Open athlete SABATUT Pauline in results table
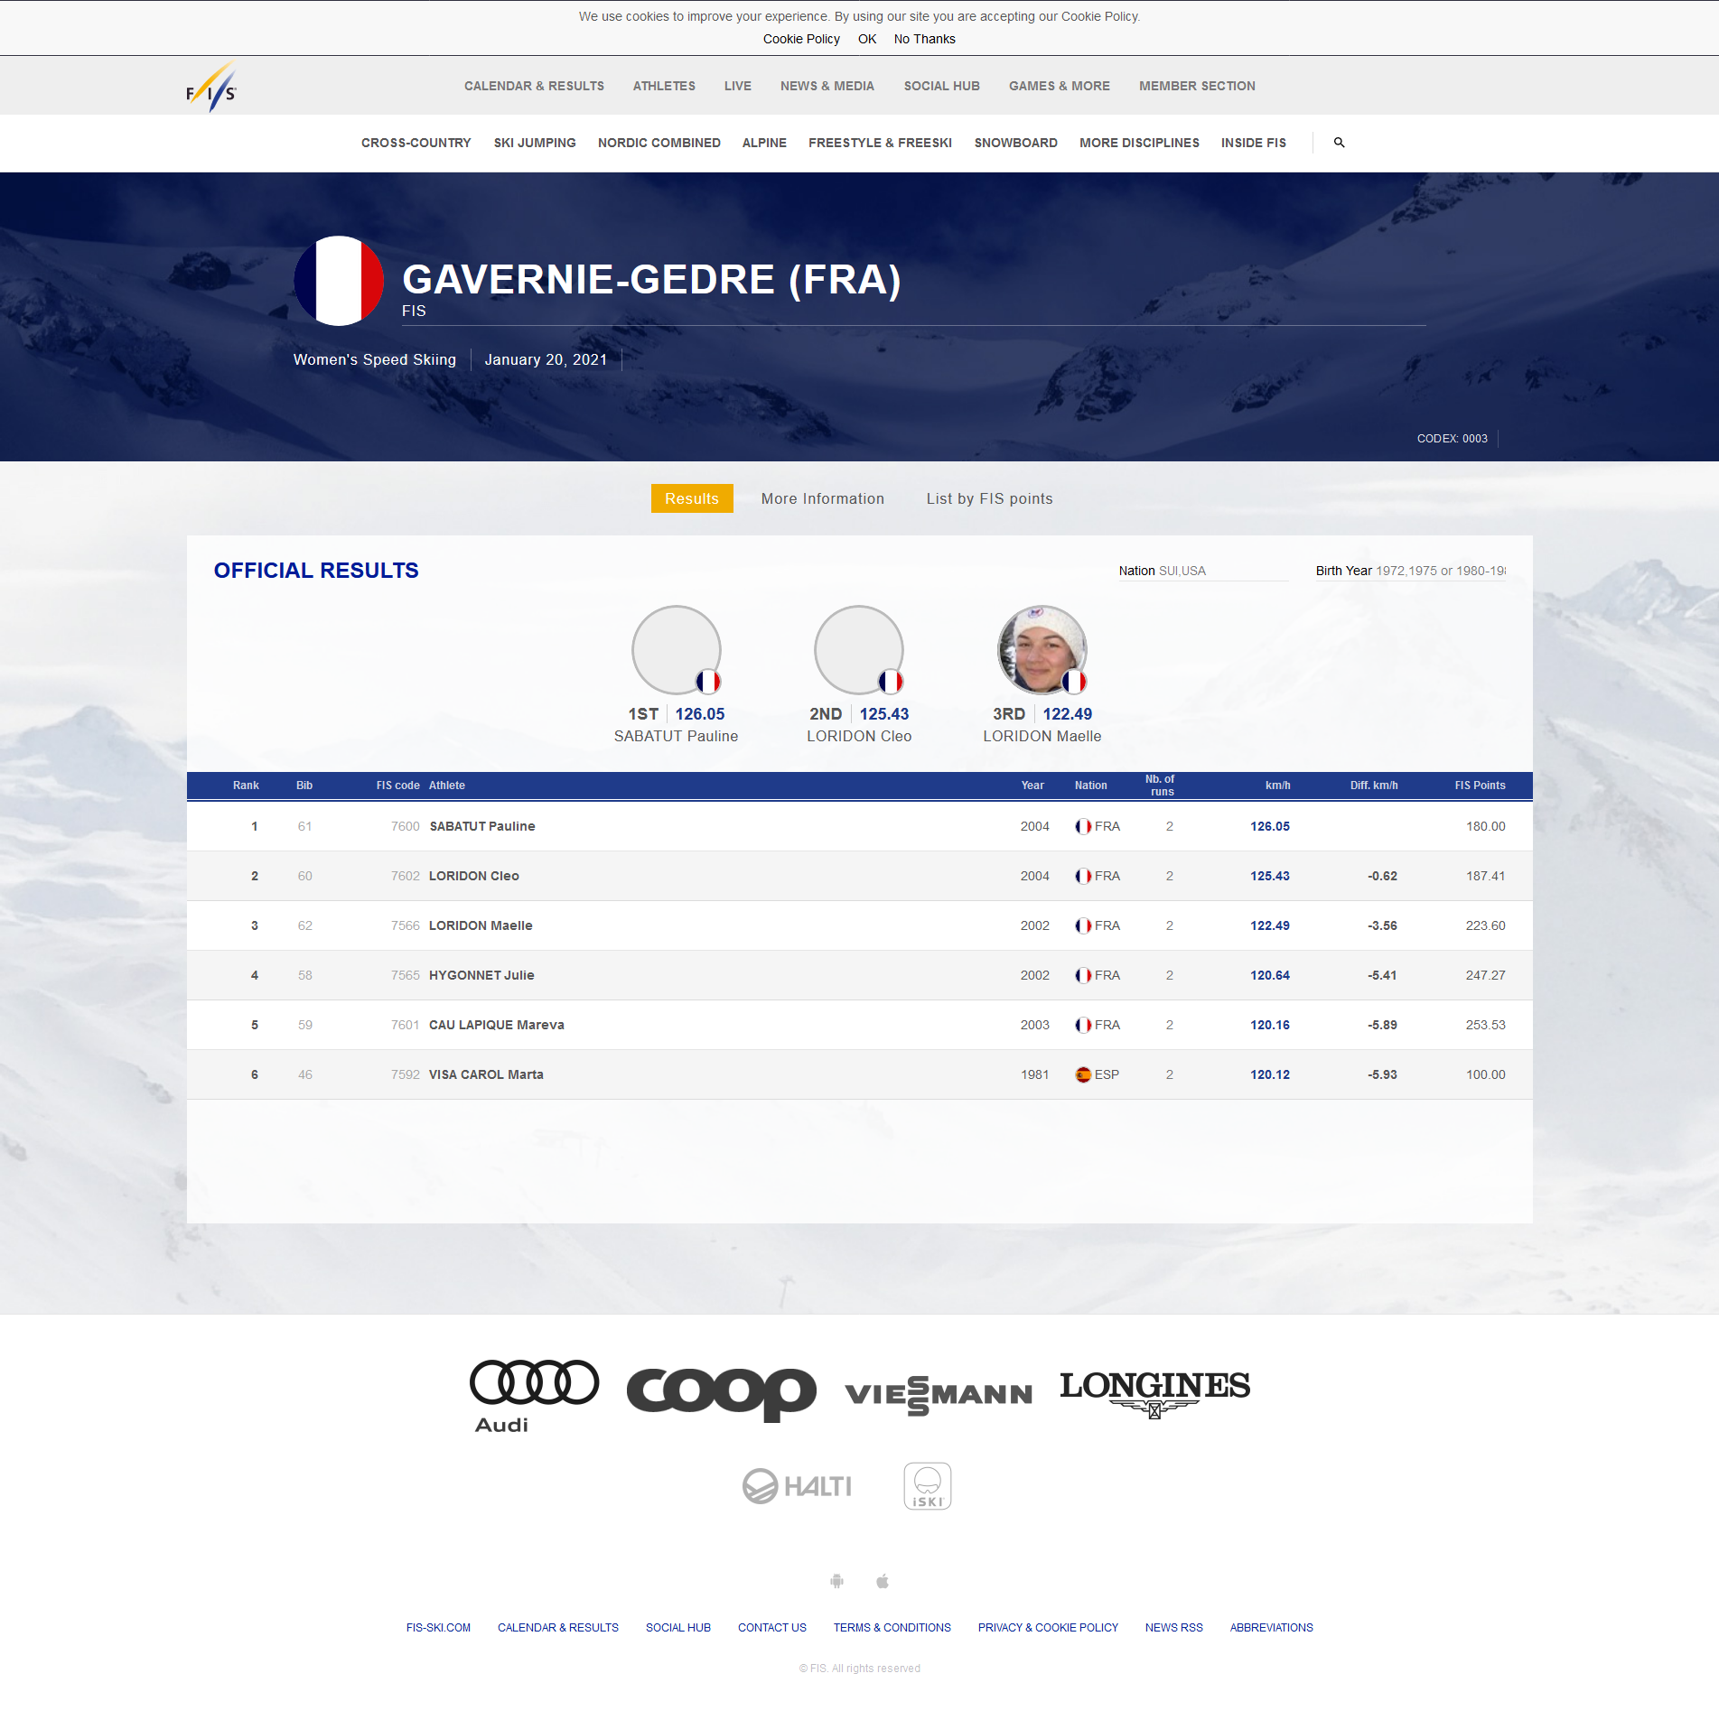This screenshot has width=1719, height=1720. (482, 826)
